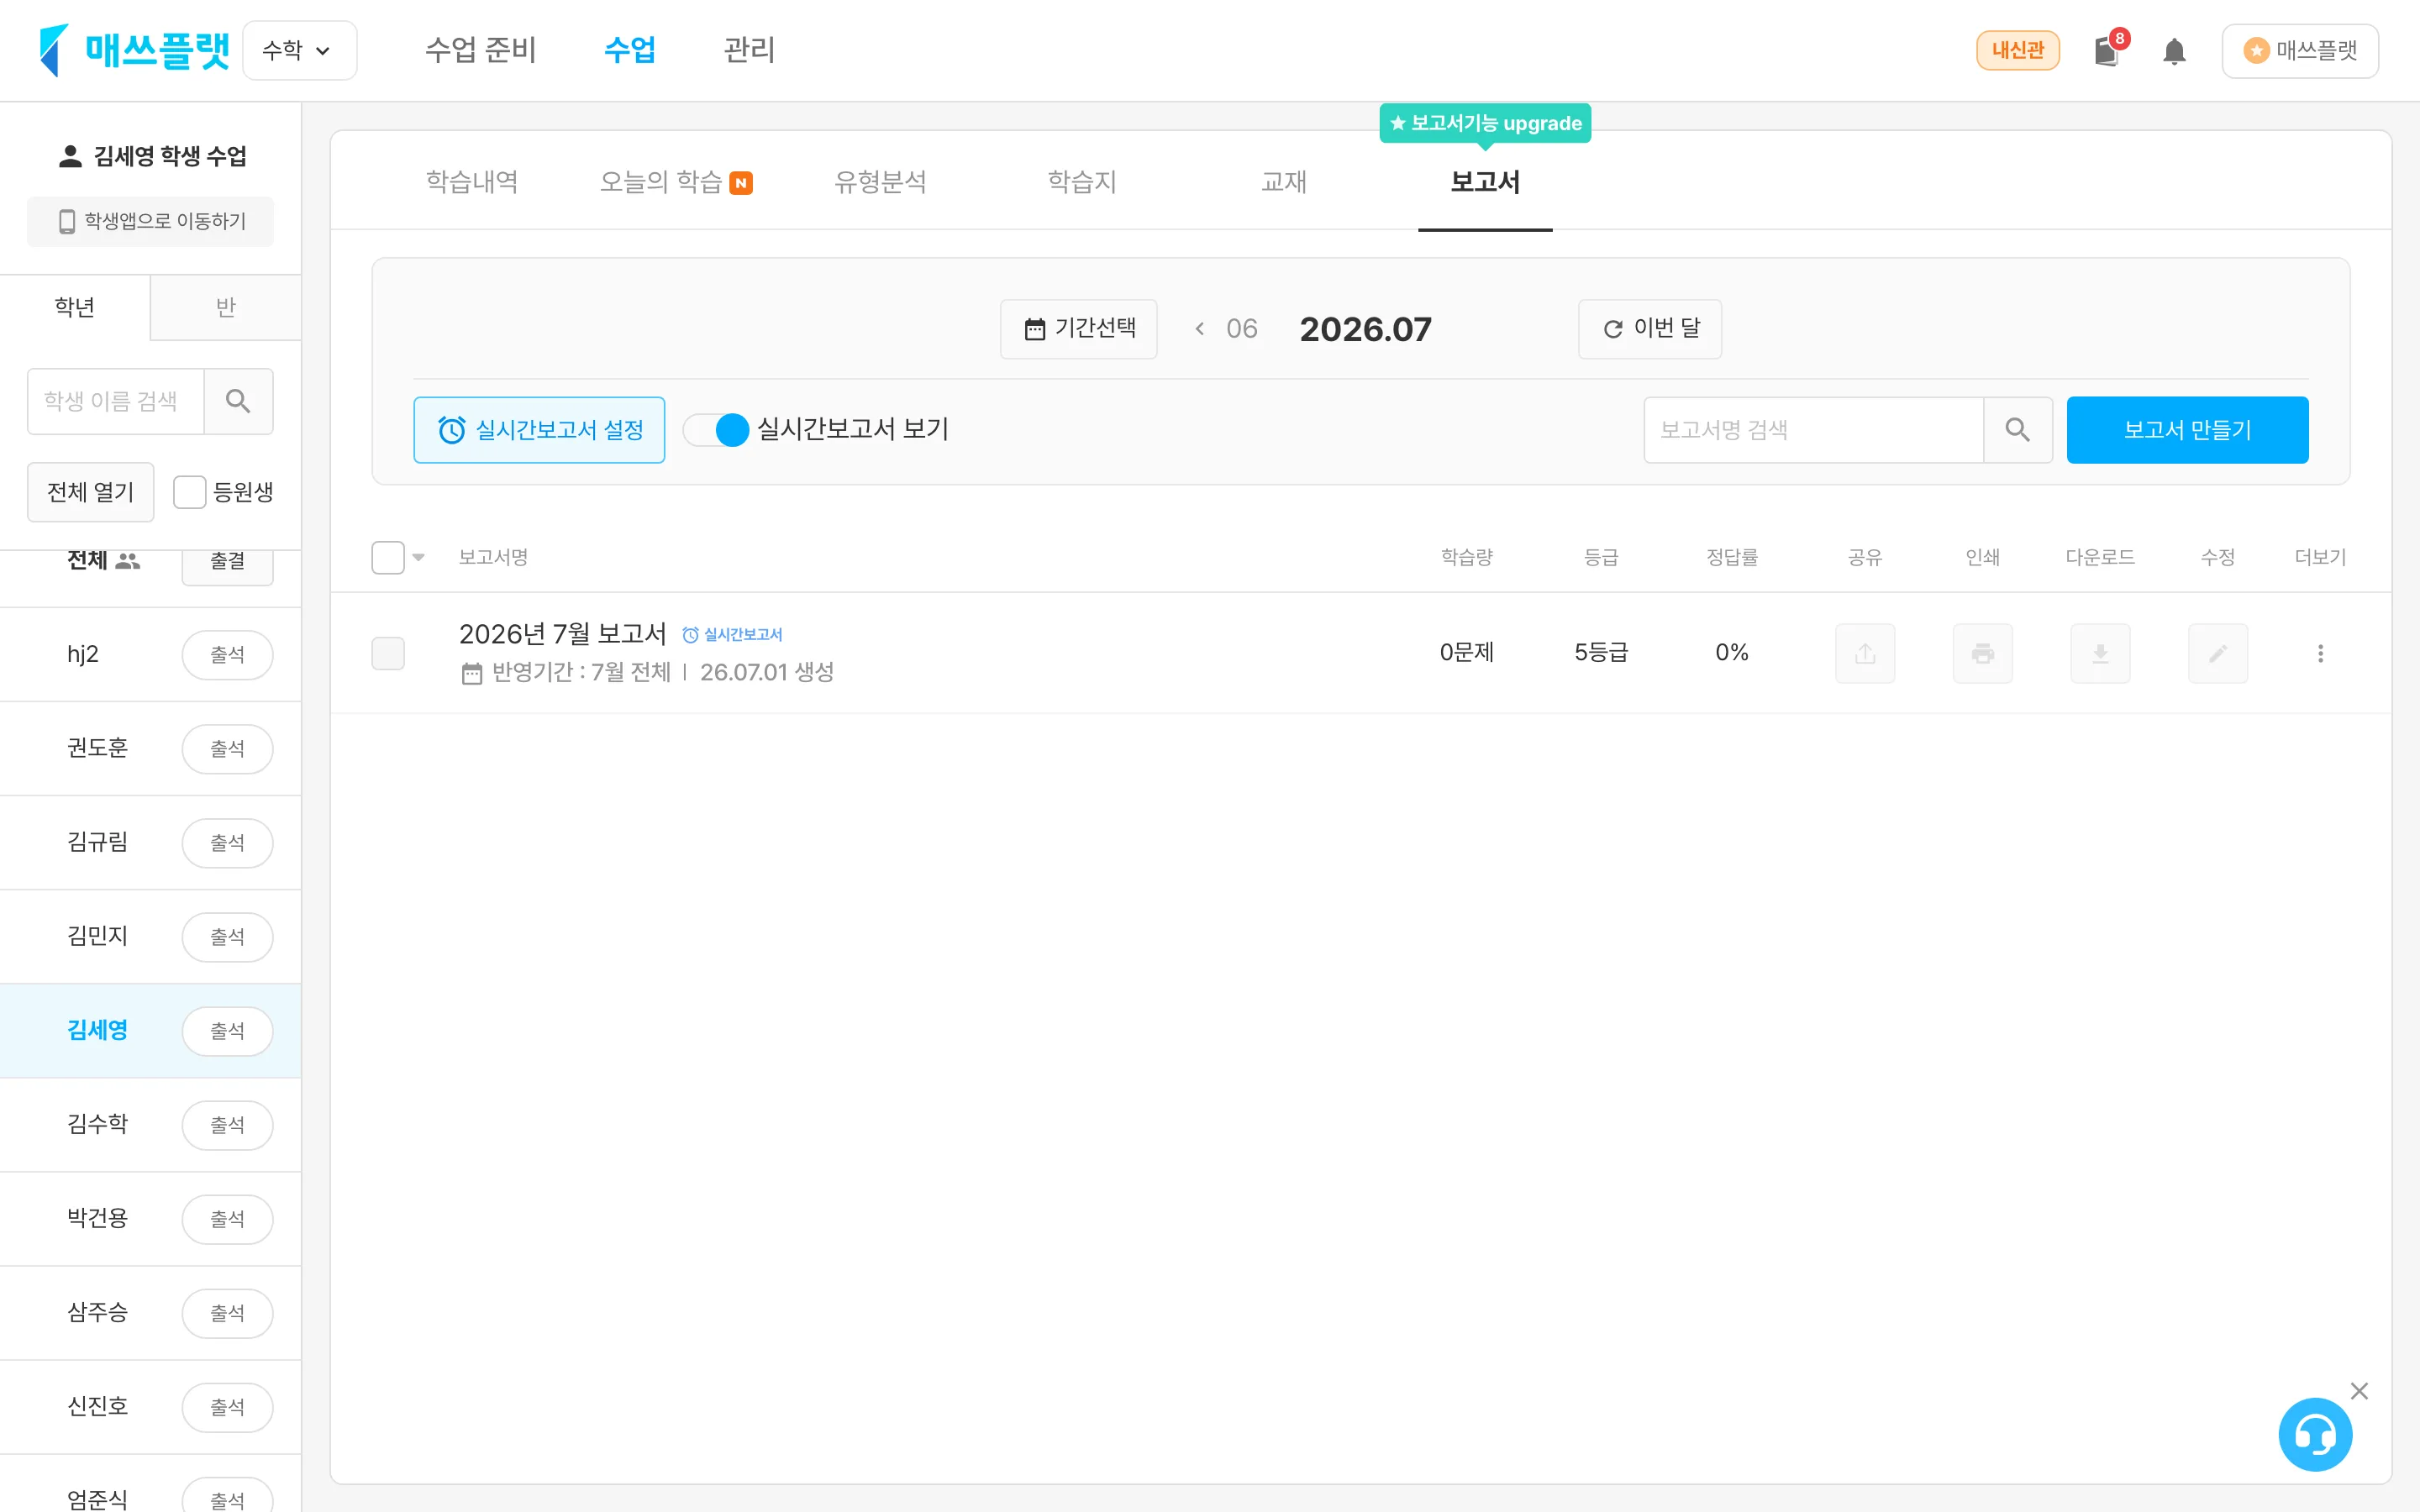Check the select-all reports checkbox
This screenshot has height=1512, width=2420.
point(388,558)
